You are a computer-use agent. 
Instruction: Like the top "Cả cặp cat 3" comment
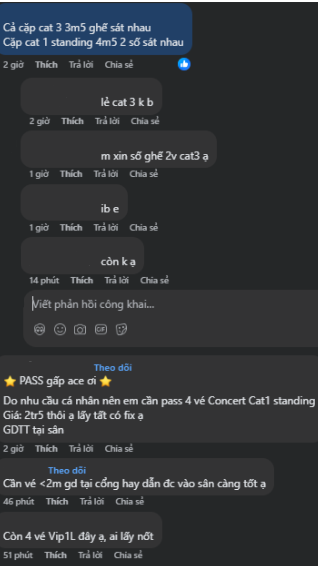click(46, 65)
